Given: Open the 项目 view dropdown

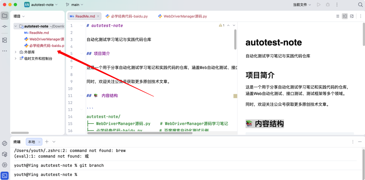Looking at the screenshot, I should [x=19, y=16].
